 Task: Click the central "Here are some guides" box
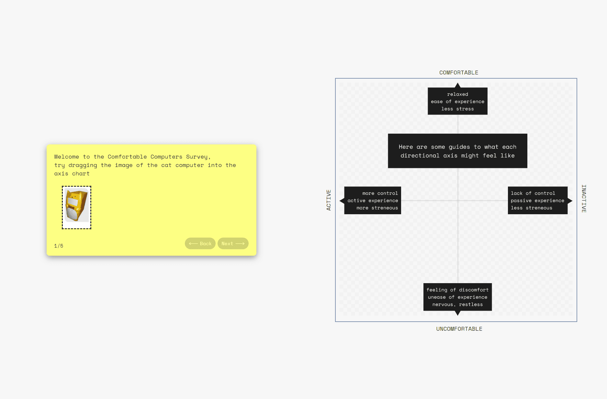(x=457, y=151)
